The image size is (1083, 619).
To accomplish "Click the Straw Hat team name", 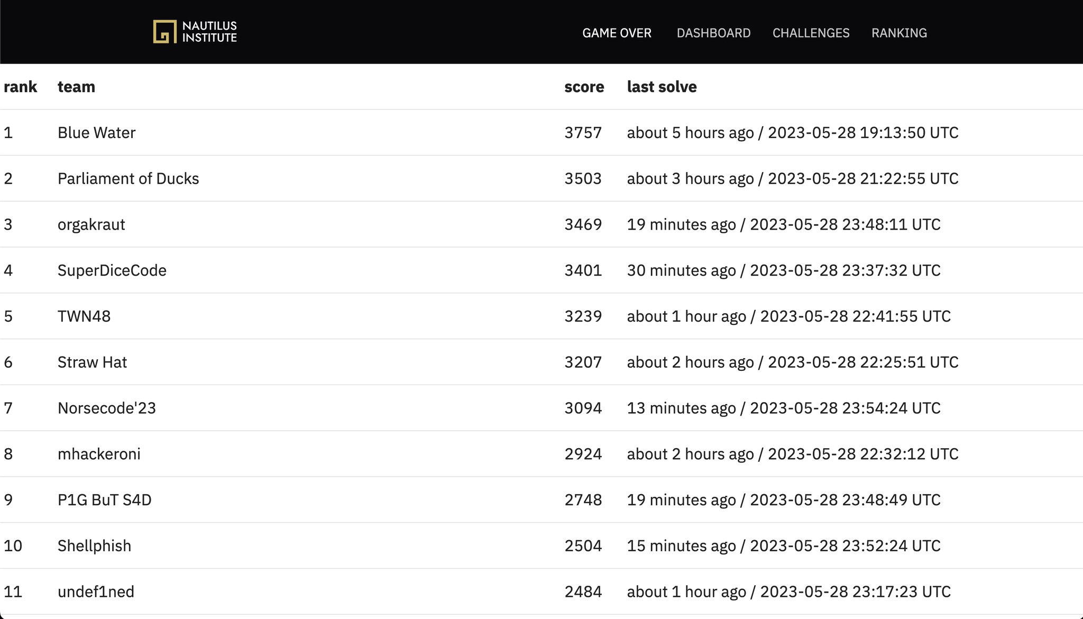I will coord(92,362).
